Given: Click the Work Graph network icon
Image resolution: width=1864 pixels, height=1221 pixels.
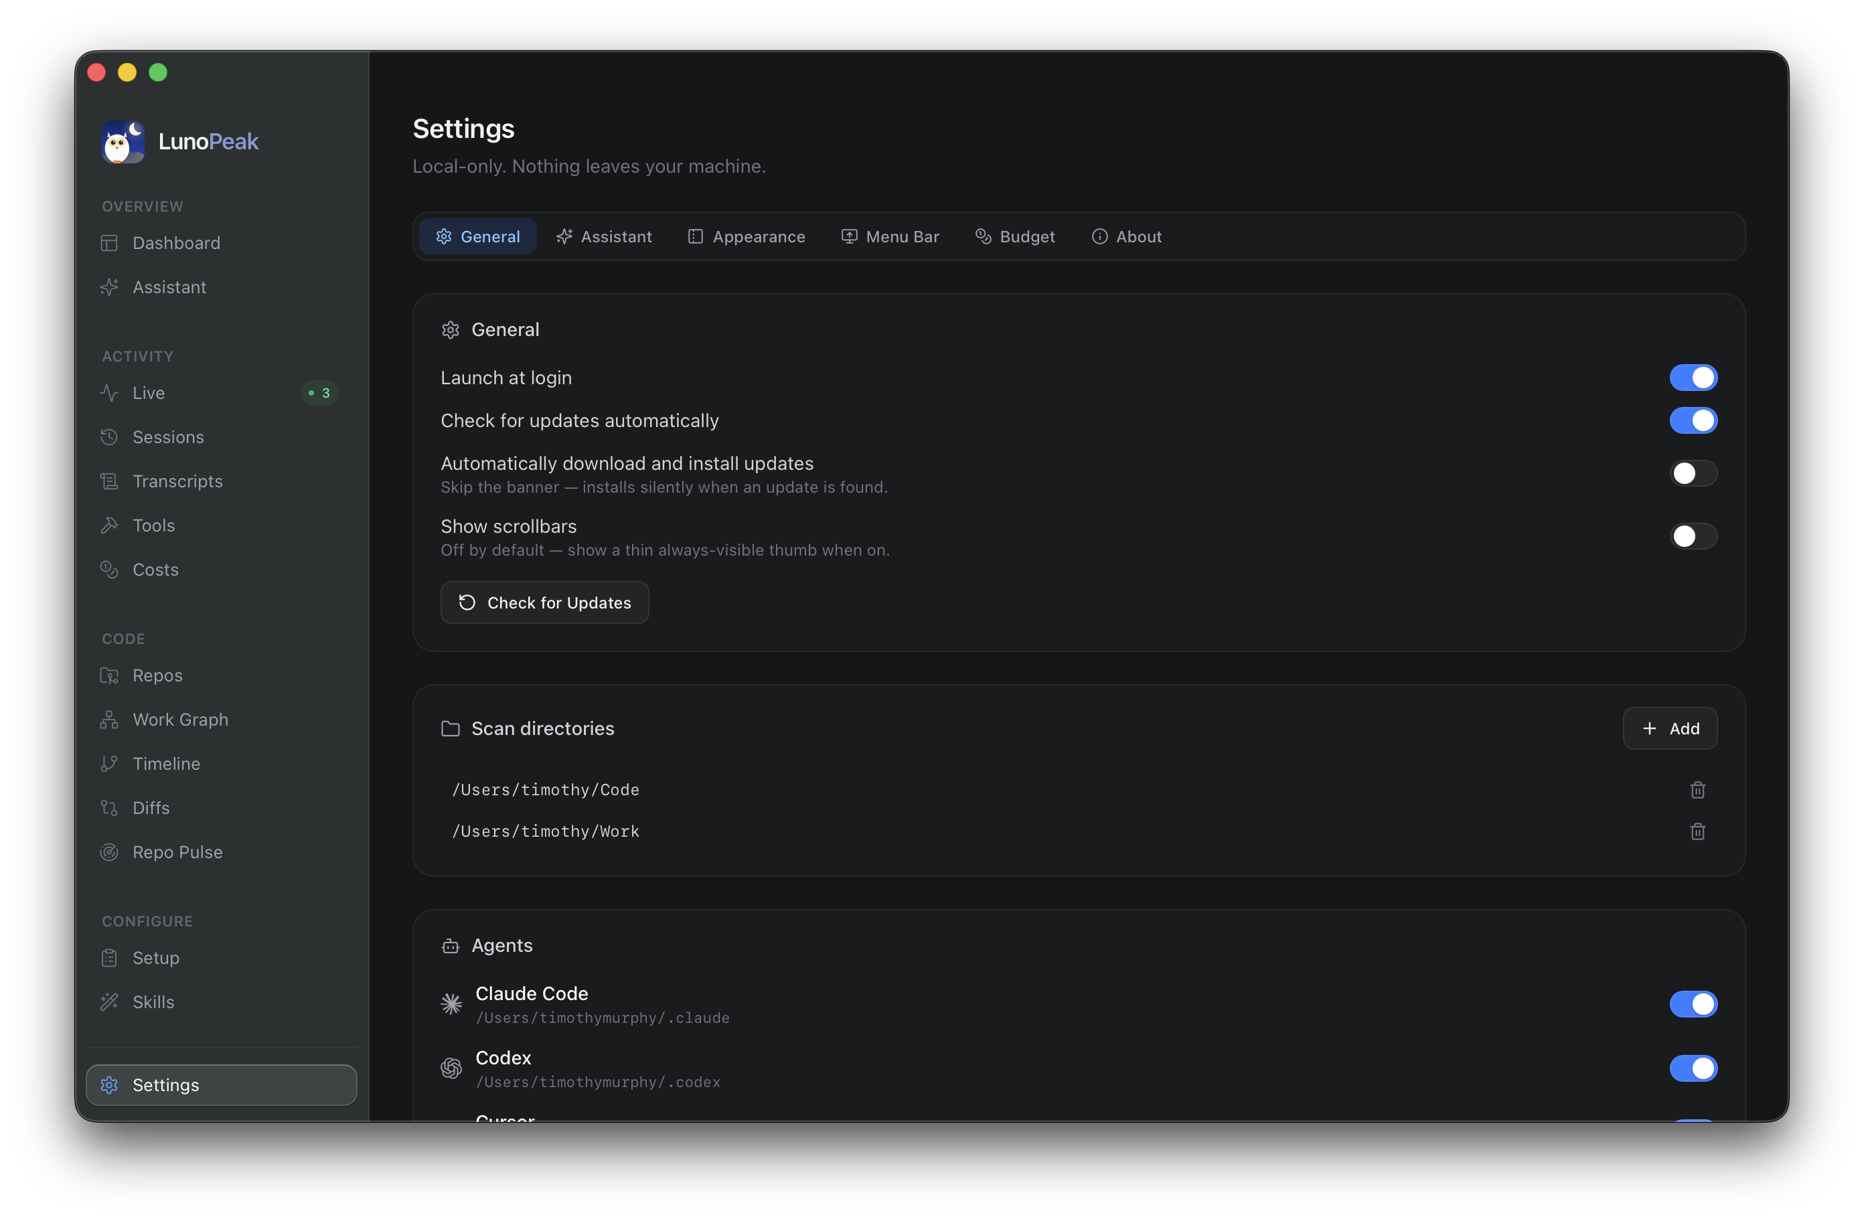Looking at the screenshot, I should 110,720.
